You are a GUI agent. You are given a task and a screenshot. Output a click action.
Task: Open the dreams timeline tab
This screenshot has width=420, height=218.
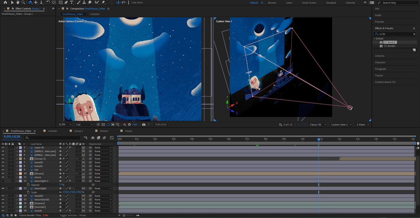tap(104, 131)
